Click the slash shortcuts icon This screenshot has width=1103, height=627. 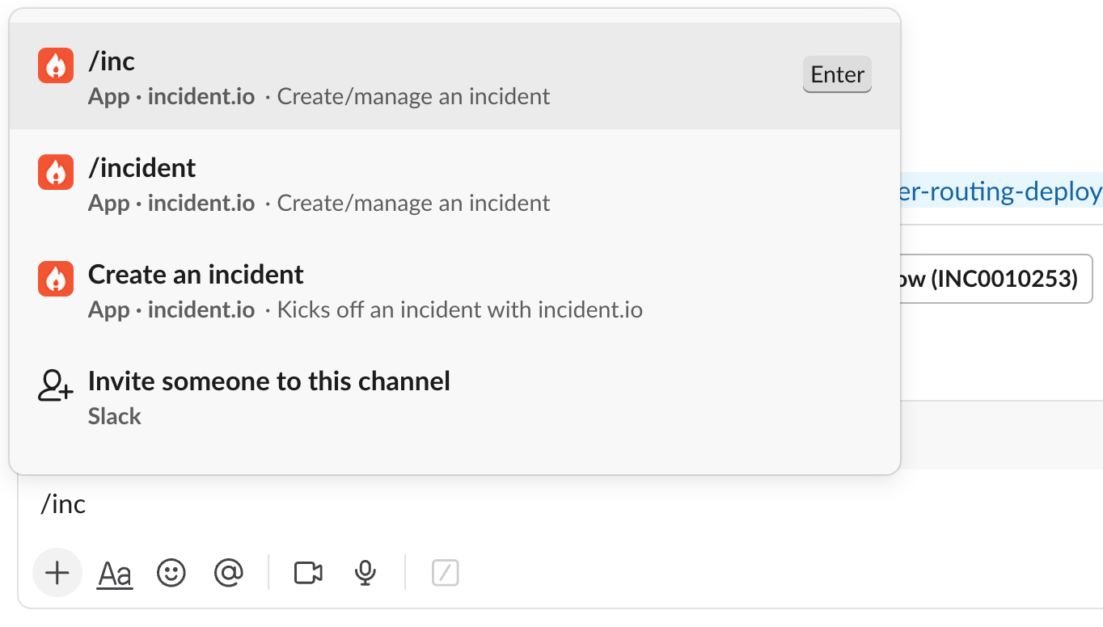pyautogui.click(x=446, y=573)
